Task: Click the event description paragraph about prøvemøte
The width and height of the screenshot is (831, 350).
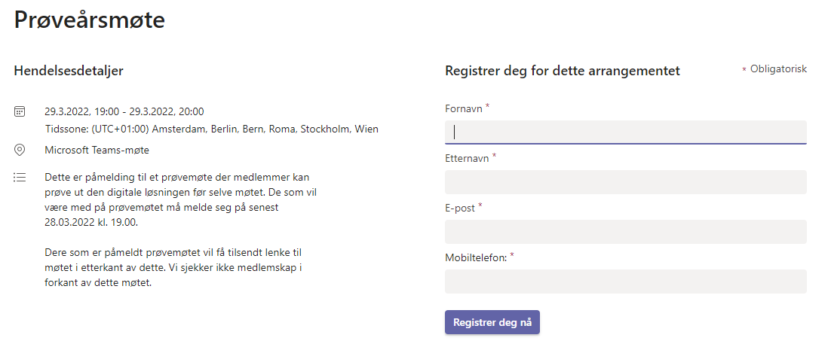Action: pyautogui.click(x=181, y=200)
